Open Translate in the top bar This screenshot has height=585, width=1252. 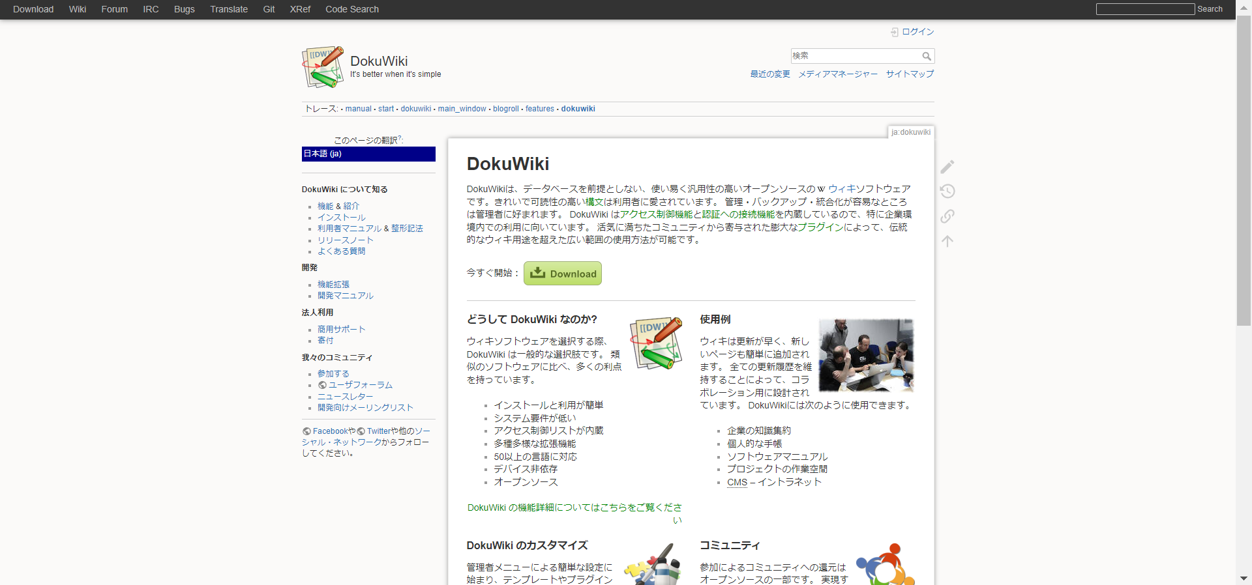[x=229, y=9]
